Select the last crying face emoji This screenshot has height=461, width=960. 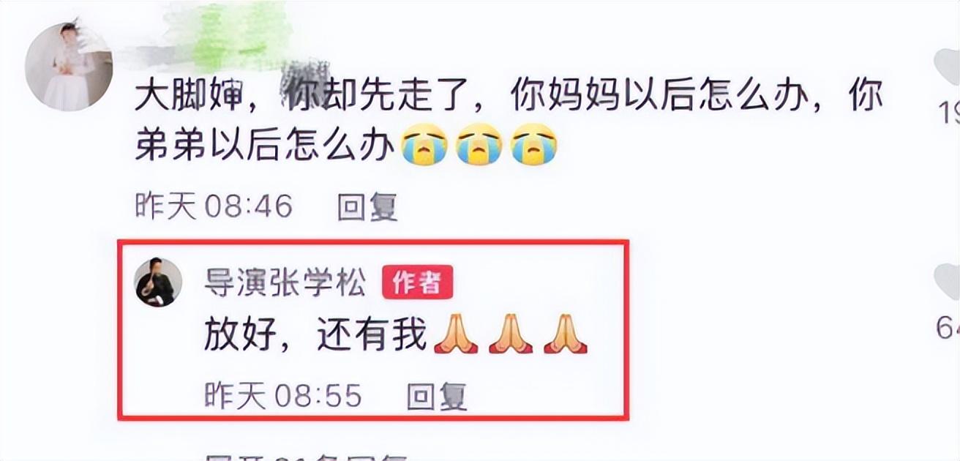pyautogui.click(x=534, y=144)
